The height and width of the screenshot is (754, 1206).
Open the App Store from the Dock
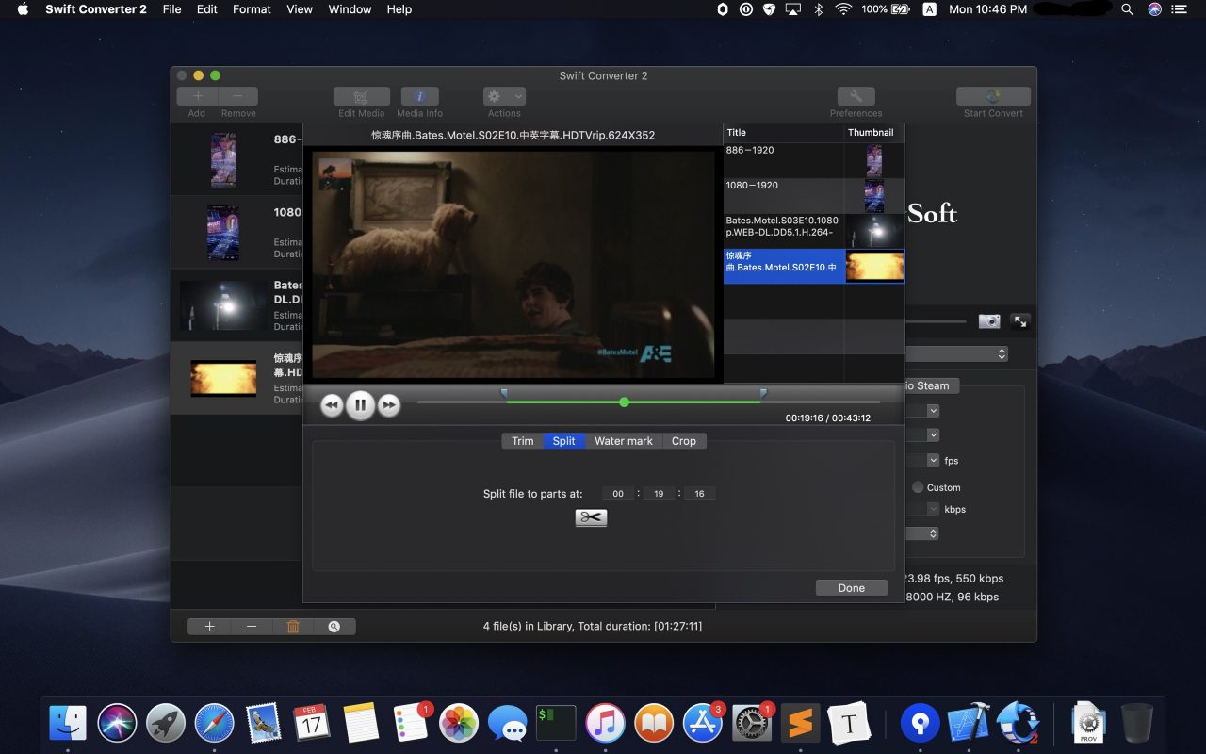pos(702,723)
